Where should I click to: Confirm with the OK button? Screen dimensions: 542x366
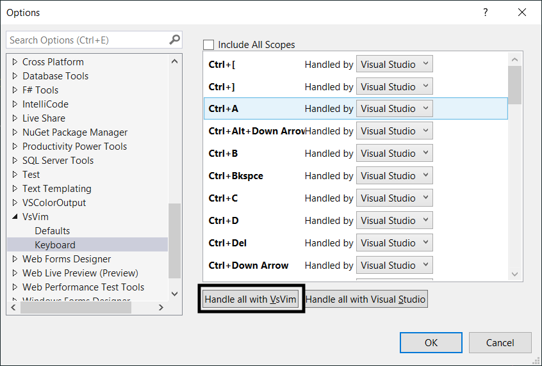click(431, 342)
